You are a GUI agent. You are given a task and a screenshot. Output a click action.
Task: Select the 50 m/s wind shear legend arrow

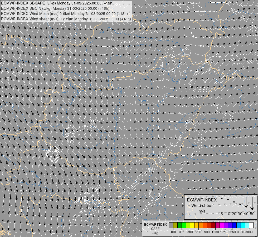tap(252, 204)
